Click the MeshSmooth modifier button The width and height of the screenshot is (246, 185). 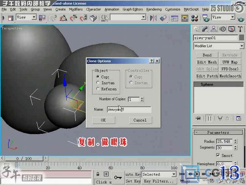pyautogui.click(x=230, y=76)
